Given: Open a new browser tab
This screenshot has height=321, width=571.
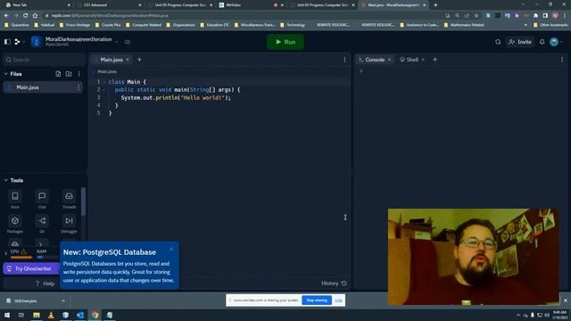Looking at the screenshot, I should (x=435, y=5).
